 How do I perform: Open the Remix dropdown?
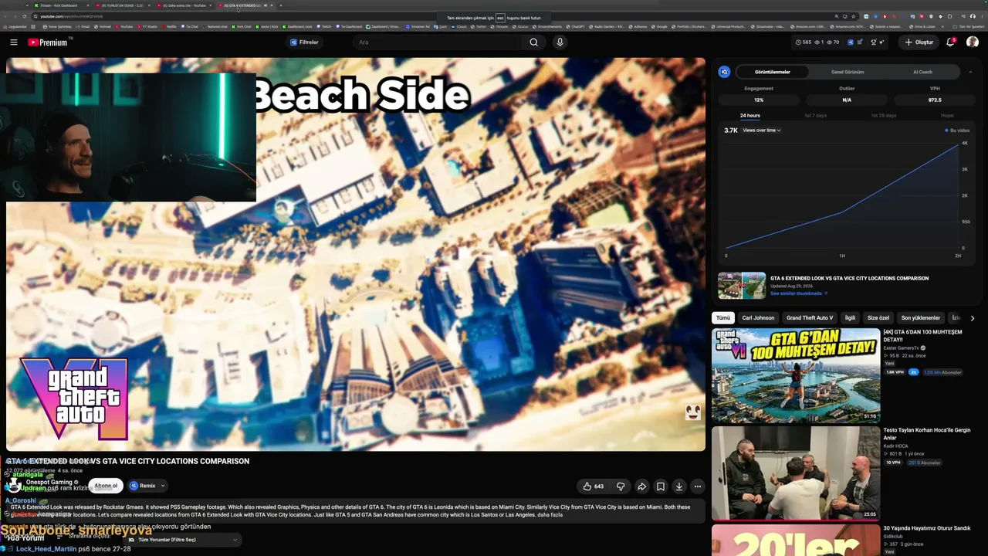coord(147,486)
